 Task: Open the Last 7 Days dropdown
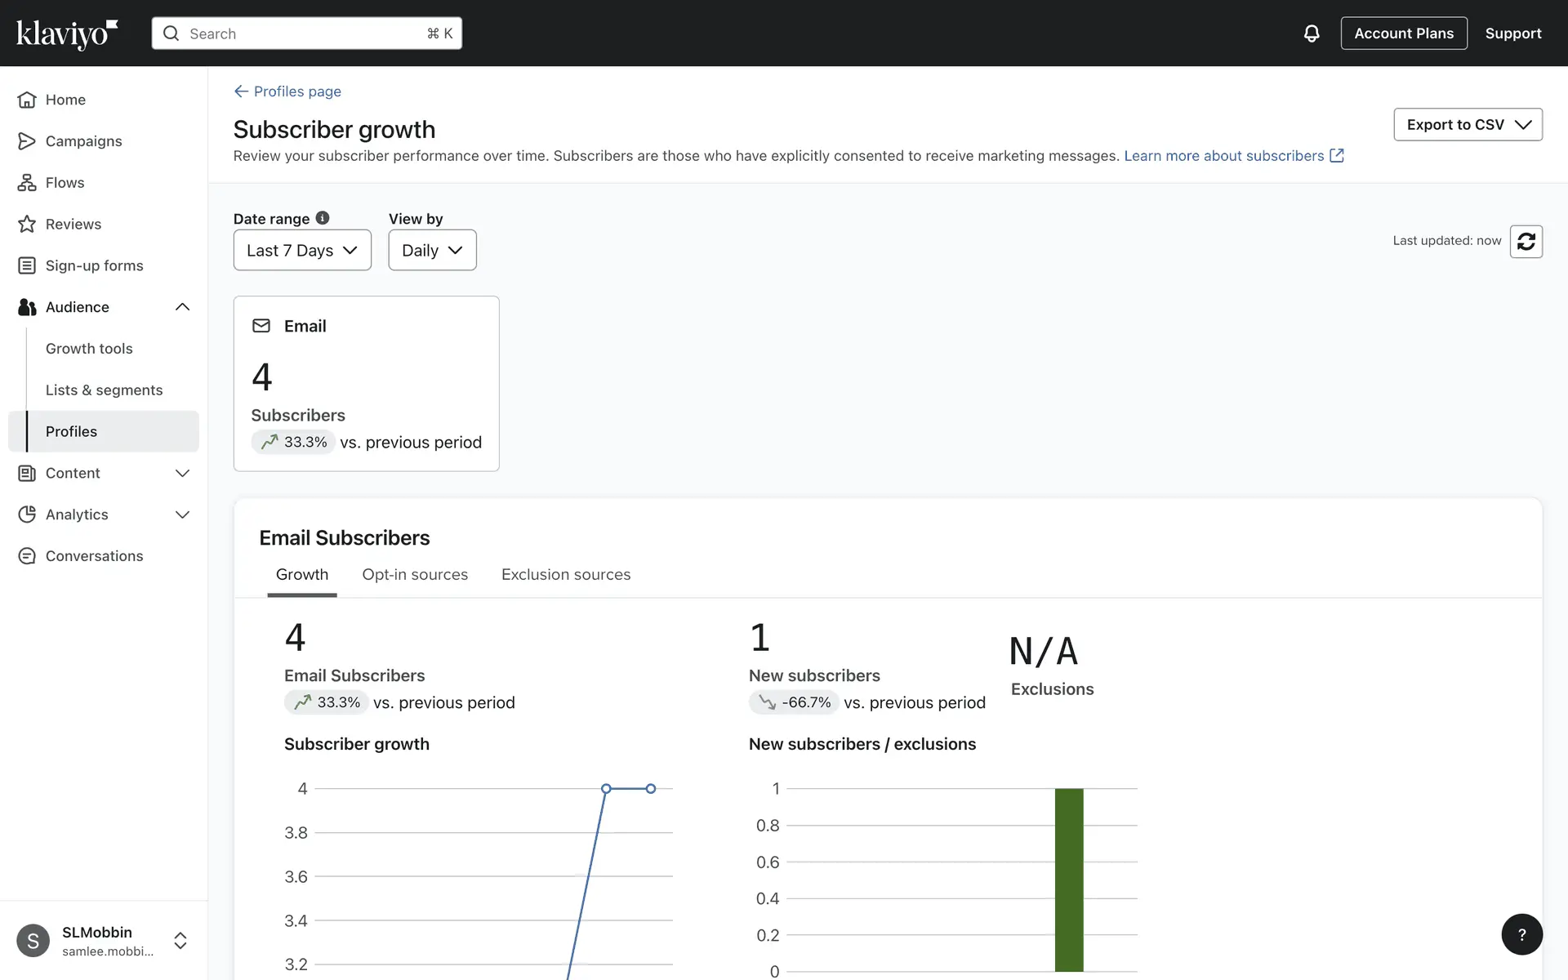point(302,251)
